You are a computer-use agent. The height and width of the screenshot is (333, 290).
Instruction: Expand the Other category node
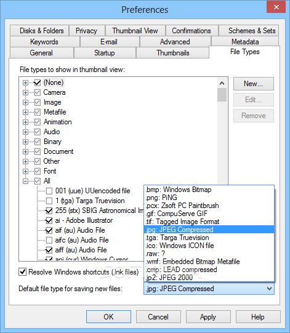click(x=25, y=161)
